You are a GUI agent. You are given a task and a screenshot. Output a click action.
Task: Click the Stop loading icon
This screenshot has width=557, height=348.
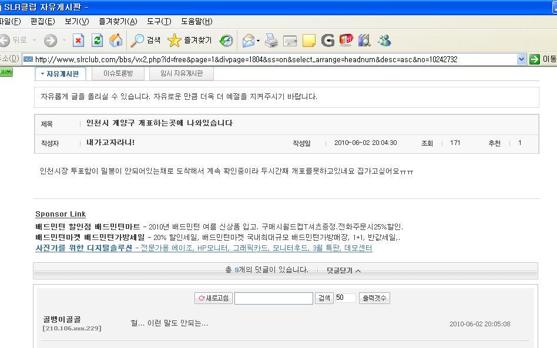pos(78,40)
